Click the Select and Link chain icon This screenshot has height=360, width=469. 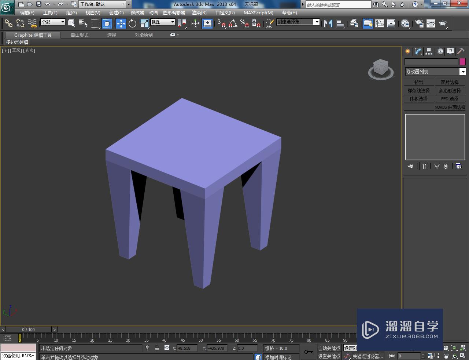click(x=8, y=23)
